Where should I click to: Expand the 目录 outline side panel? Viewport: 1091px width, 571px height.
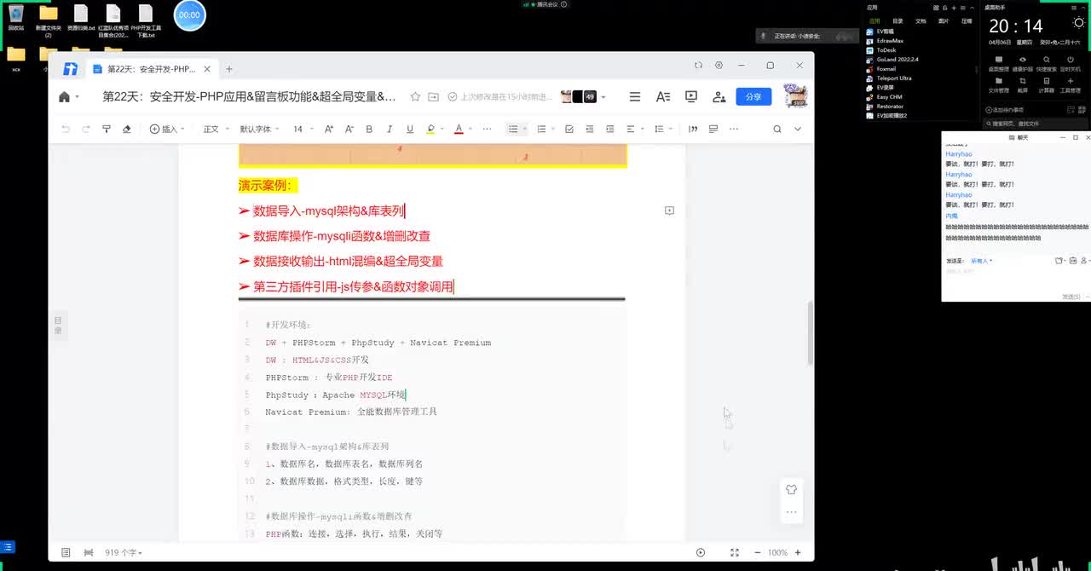click(58, 325)
